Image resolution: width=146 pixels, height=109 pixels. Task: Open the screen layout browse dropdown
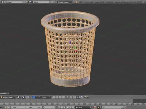coord(3,2)
